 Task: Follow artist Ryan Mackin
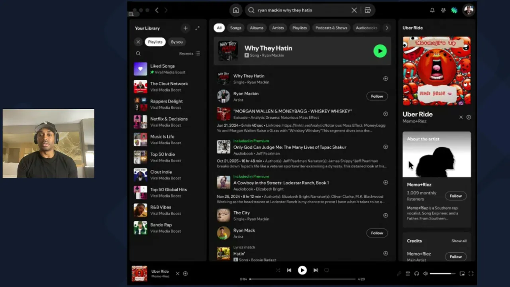pyautogui.click(x=377, y=96)
